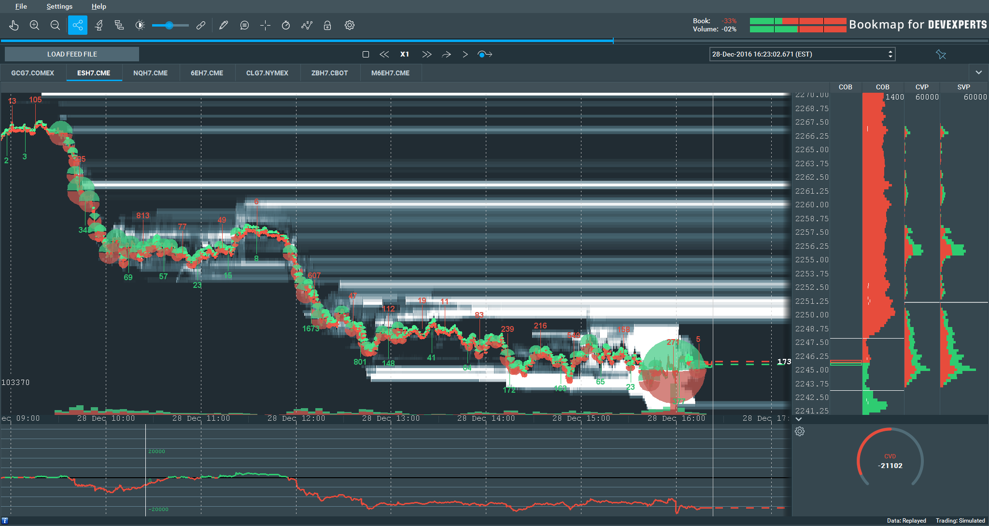
Task: Click the Trading: Simulated status text
Action: pos(960,521)
